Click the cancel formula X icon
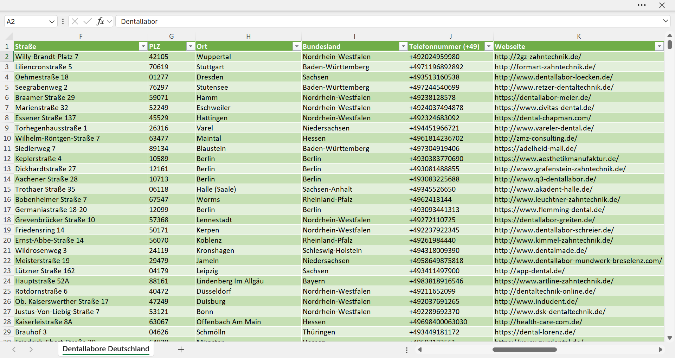 (x=75, y=21)
